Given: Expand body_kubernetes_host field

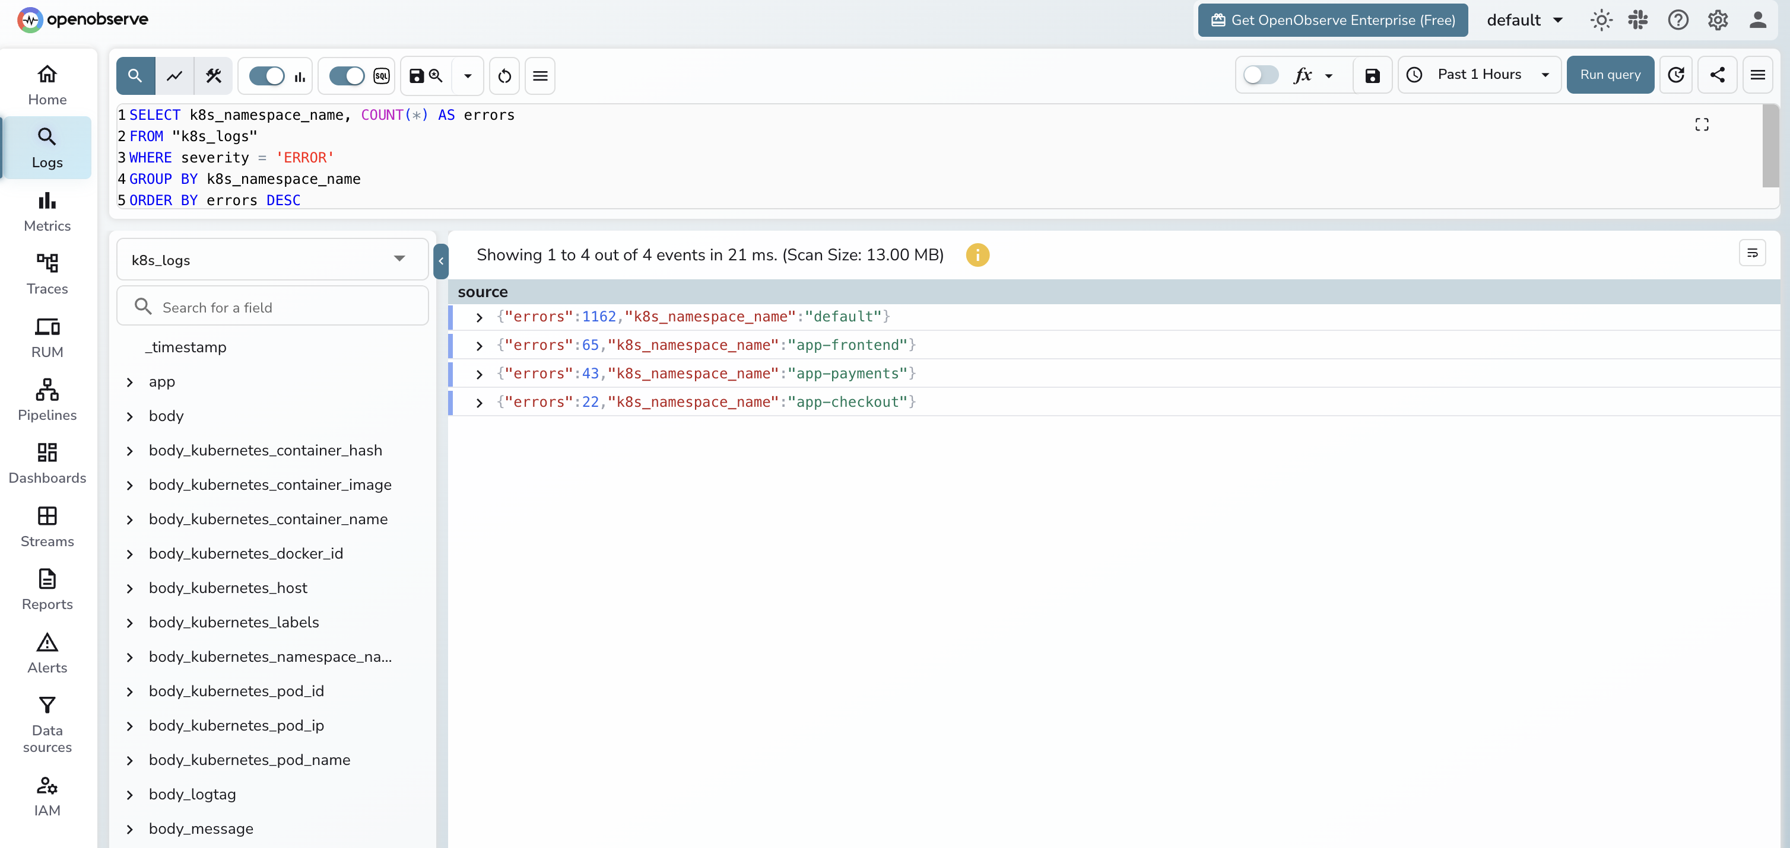Looking at the screenshot, I should click(x=130, y=588).
